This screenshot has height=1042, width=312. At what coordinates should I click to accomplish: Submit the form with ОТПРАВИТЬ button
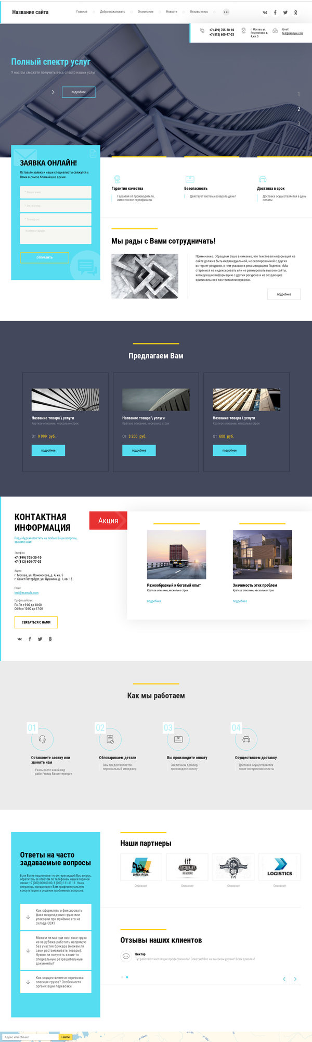(44, 257)
